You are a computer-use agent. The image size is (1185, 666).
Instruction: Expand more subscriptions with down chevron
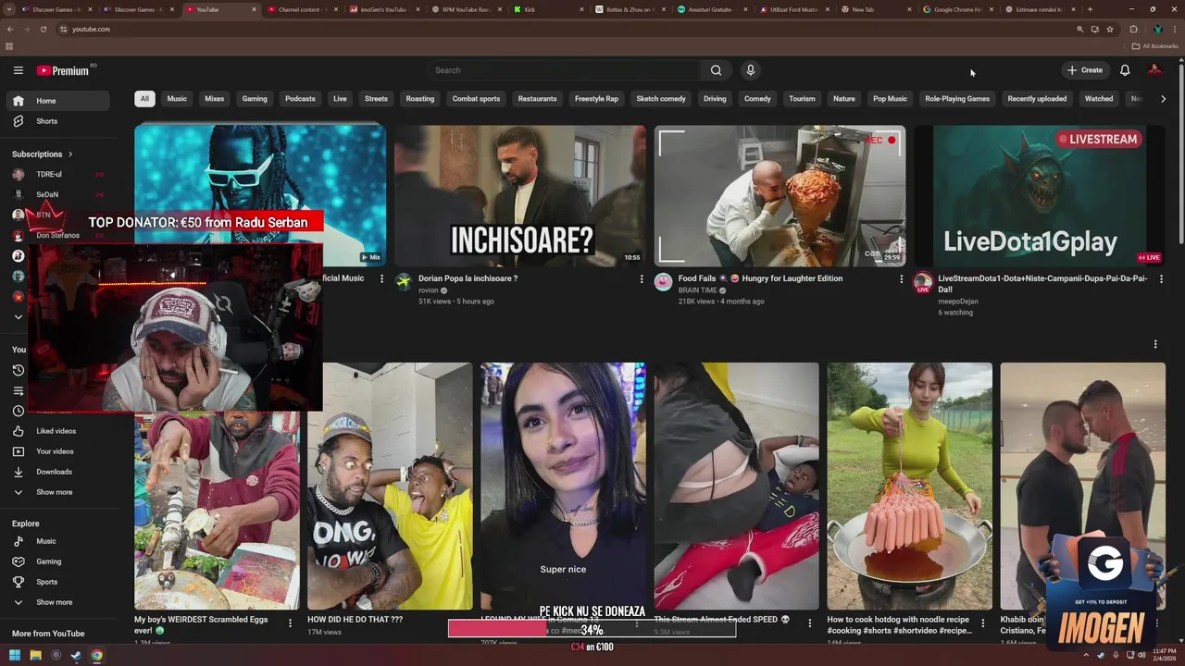(18, 317)
